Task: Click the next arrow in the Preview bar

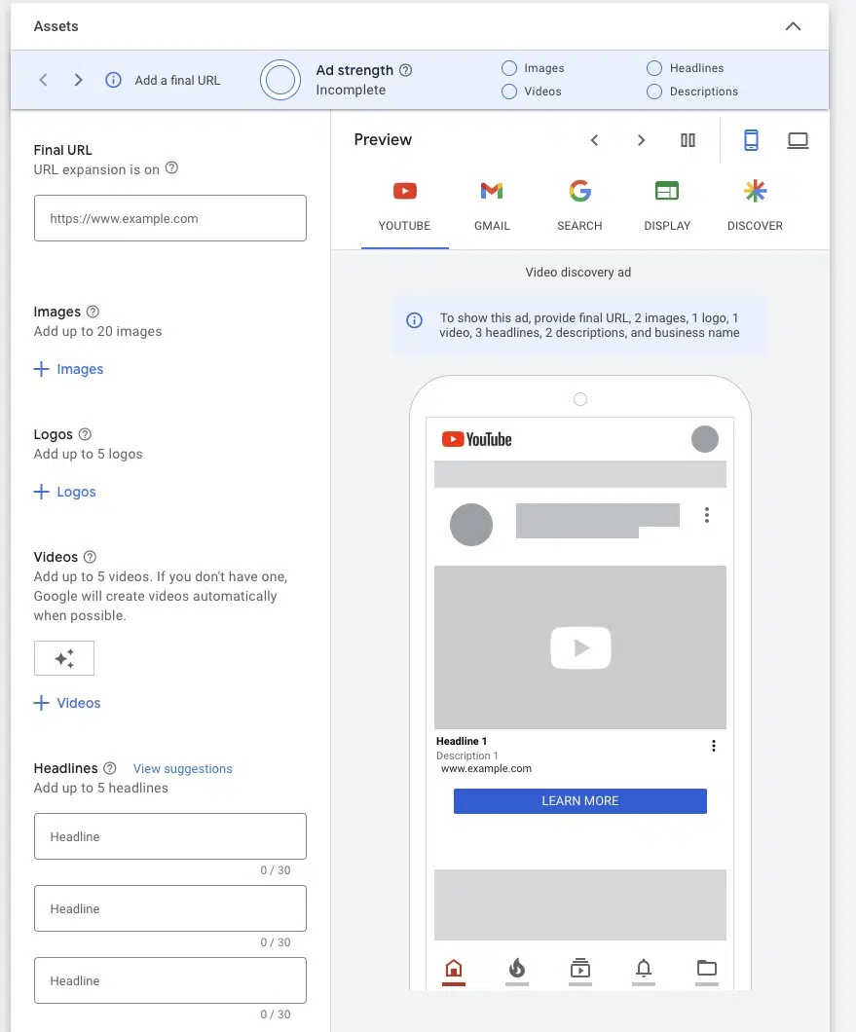Action: 641,139
